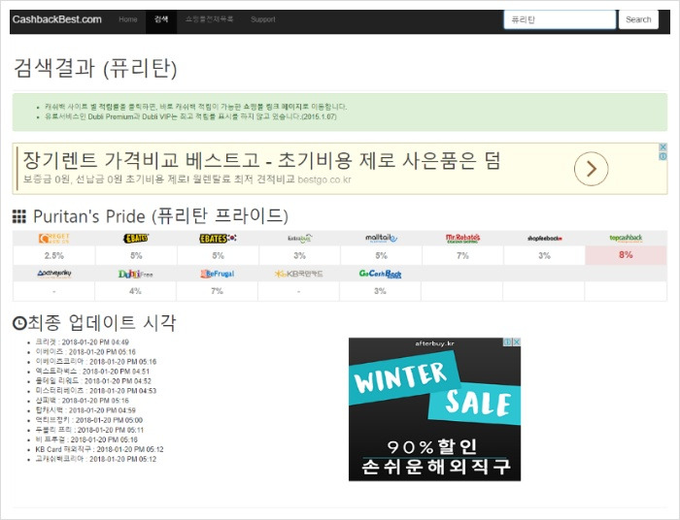
Task: Open the Ebates logo
Action: point(136,238)
